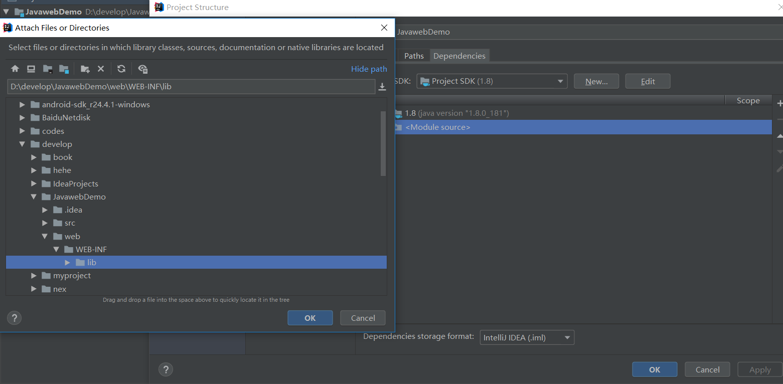
Task: Jump to the desktop directory
Action: pos(31,69)
